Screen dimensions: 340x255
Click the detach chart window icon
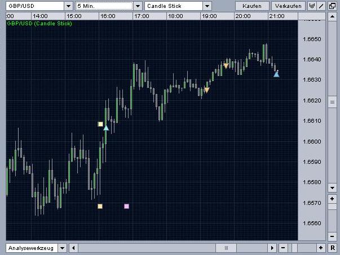pos(332,6)
